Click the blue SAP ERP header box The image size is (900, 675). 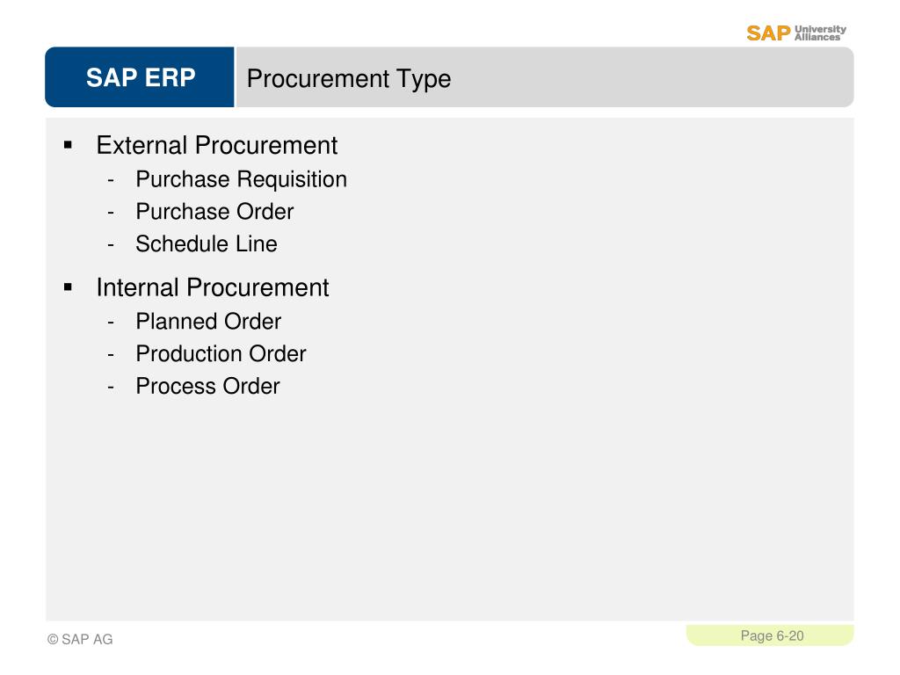click(x=140, y=77)
